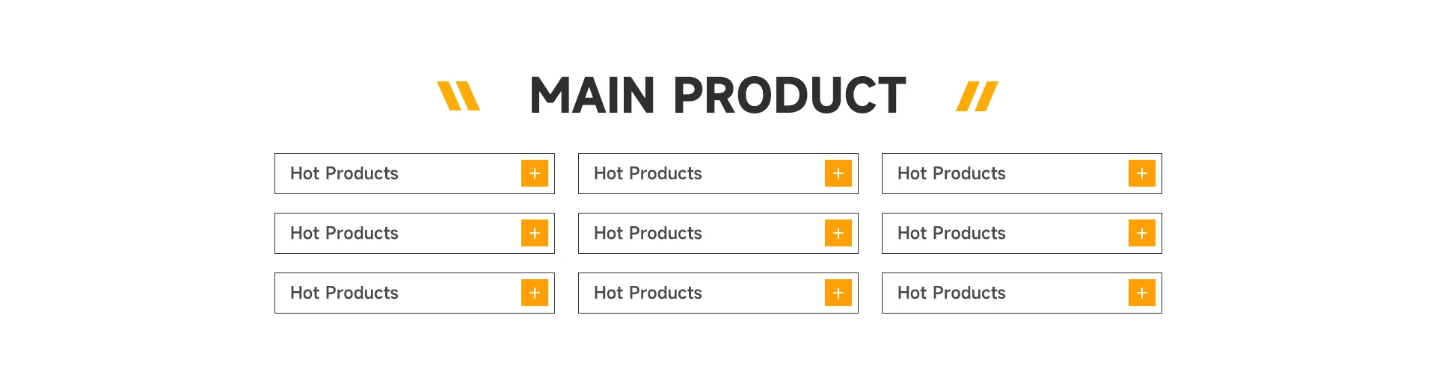Select Hot Products text in second row, first column

[344, 233]
